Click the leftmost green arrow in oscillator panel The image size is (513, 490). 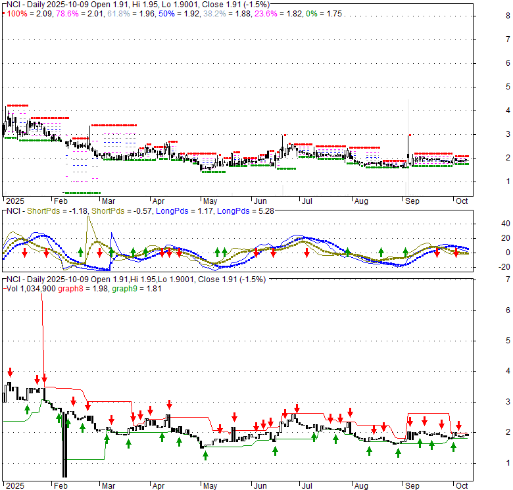(x=80, y=251)
